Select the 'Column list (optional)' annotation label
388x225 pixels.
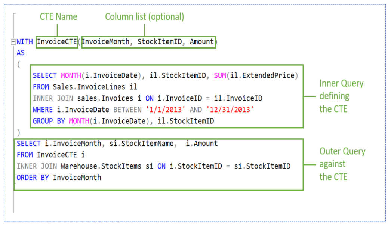[x=144, y=17]
